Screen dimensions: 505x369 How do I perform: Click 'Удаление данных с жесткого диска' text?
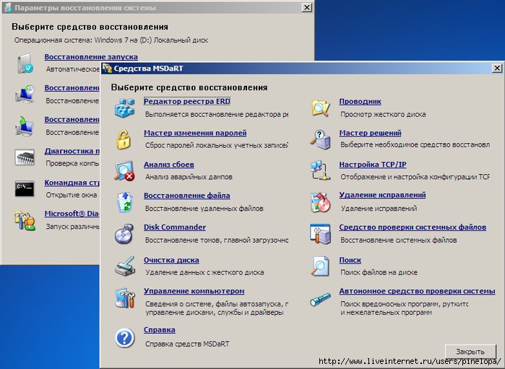[204, 272]
